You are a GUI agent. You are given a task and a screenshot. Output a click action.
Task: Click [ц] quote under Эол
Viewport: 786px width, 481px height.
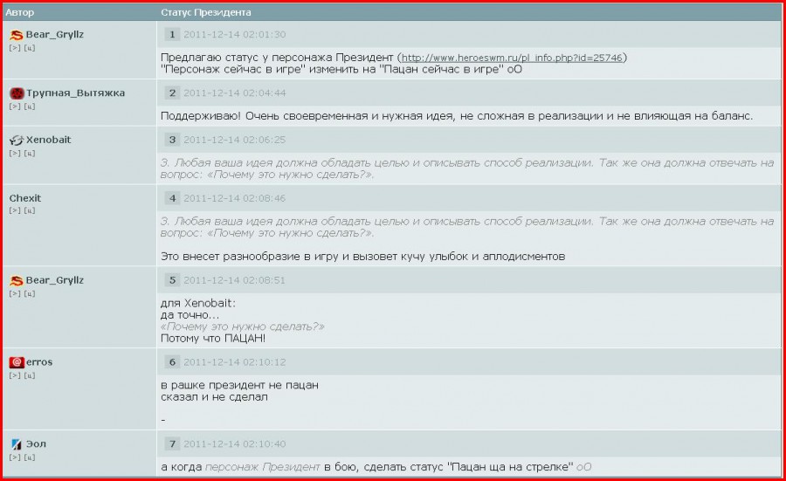pyautogui.click(x=30, y=457)
